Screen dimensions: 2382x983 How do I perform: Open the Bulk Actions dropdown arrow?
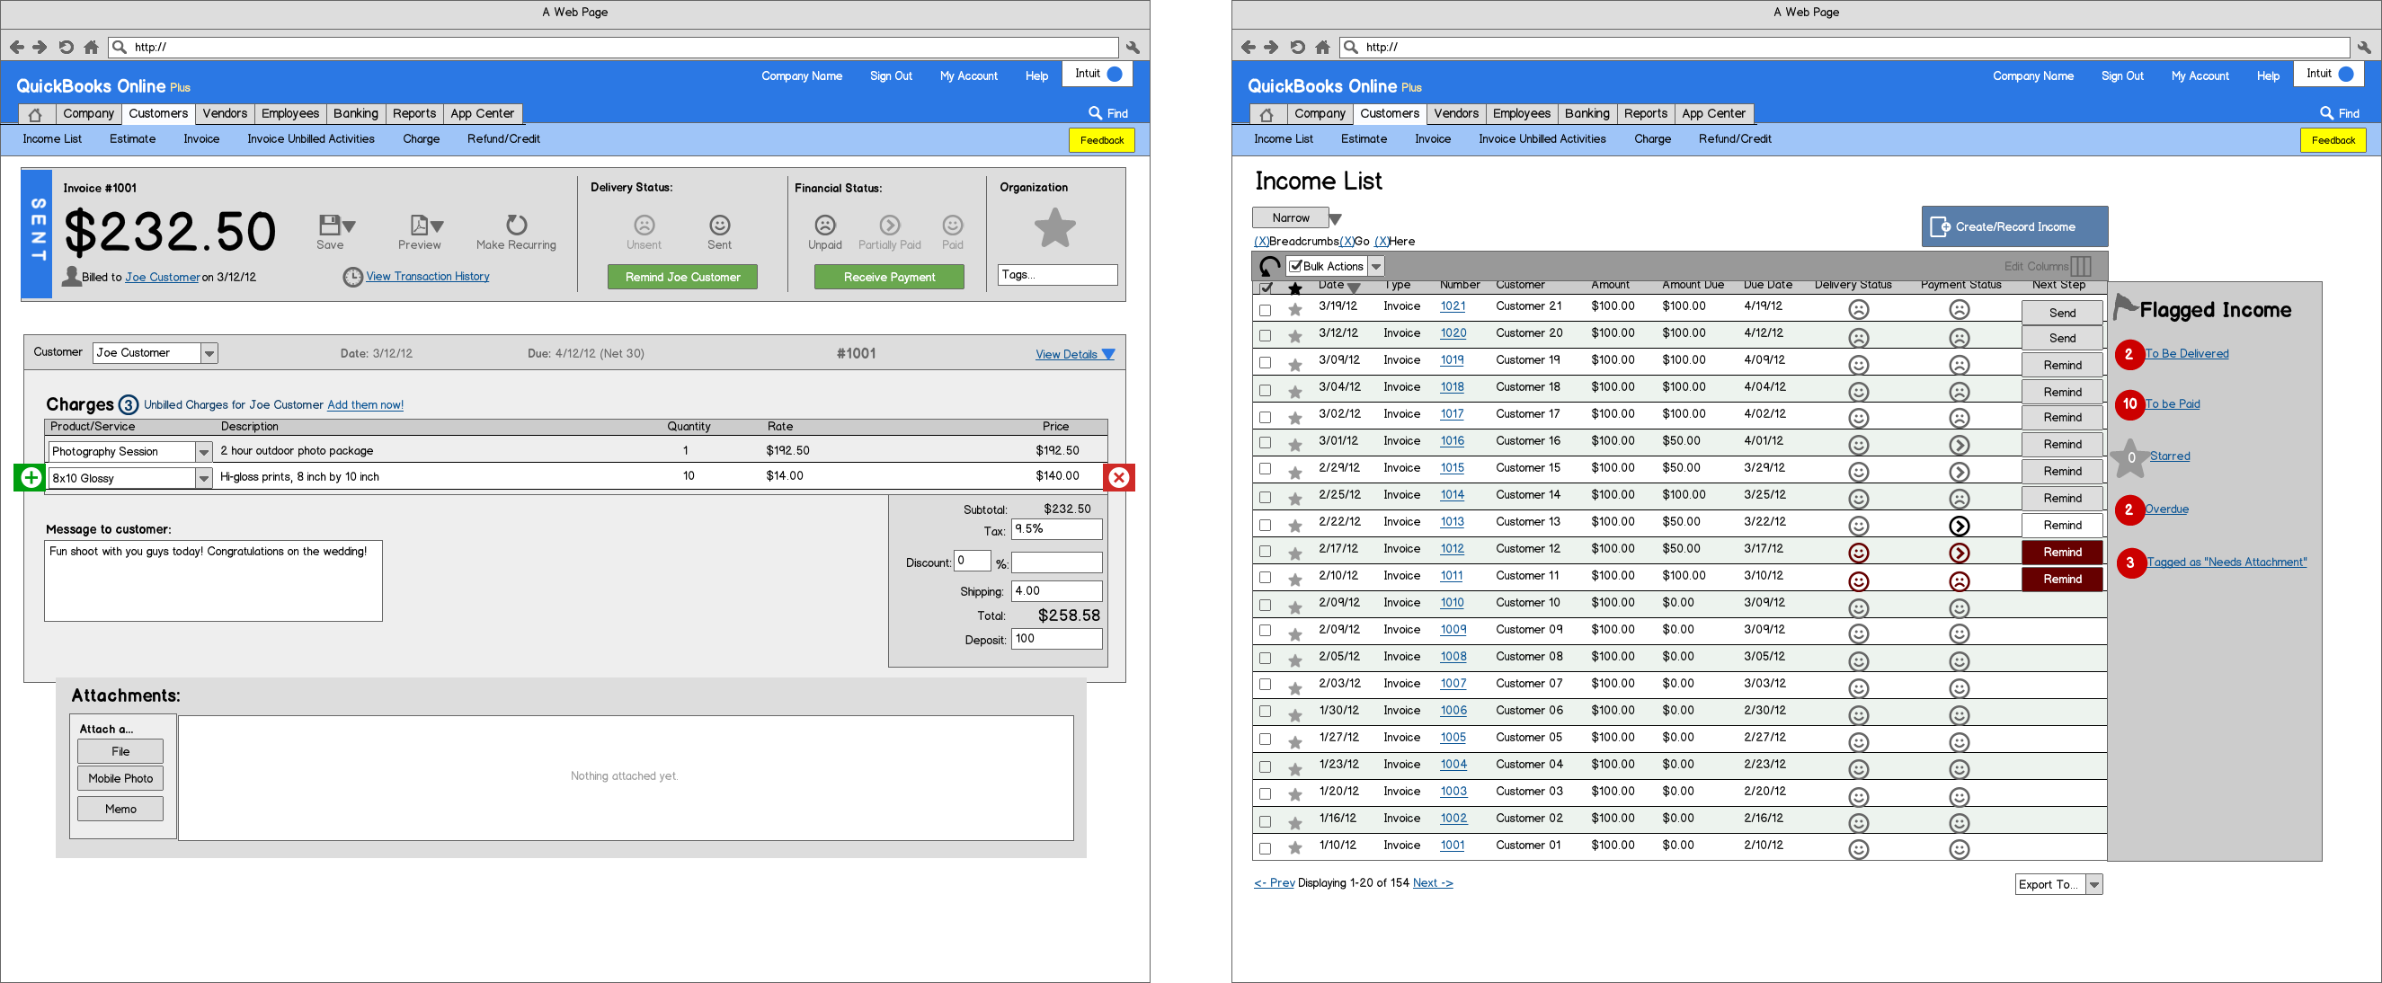tap(1376, 266)
